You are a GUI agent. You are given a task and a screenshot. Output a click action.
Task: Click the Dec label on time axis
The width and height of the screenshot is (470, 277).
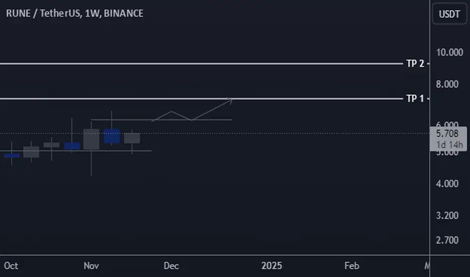coord(171,265)
